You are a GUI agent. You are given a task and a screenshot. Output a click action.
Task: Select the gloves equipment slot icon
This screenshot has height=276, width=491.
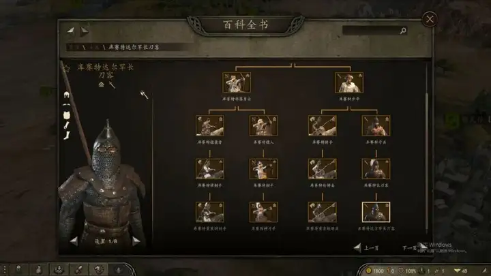click(x=67, y=125)
